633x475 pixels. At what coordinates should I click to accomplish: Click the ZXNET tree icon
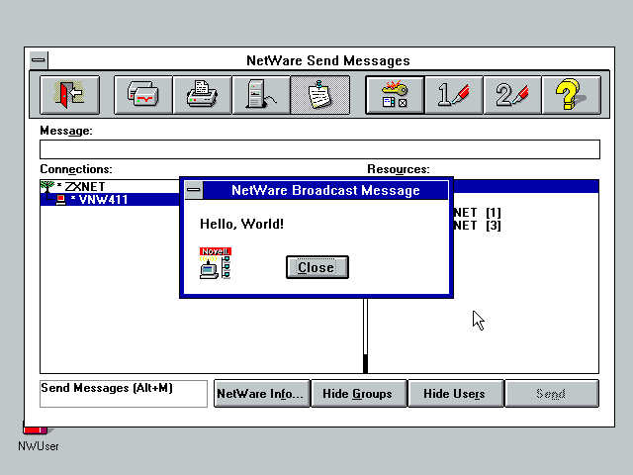[x=47, y=187]
